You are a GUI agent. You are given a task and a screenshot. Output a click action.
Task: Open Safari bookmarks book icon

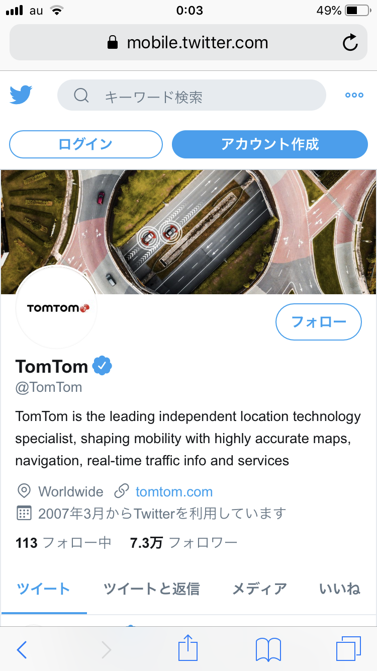point(268,650)
